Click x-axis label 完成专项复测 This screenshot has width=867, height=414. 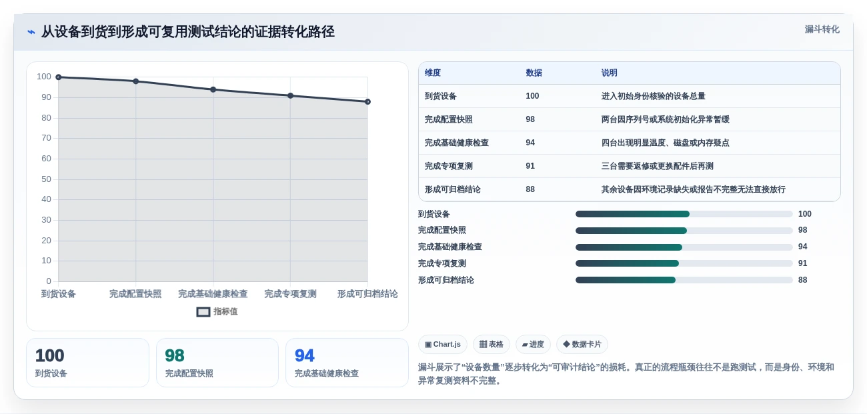pyautogui.click(x=291, y=294)
